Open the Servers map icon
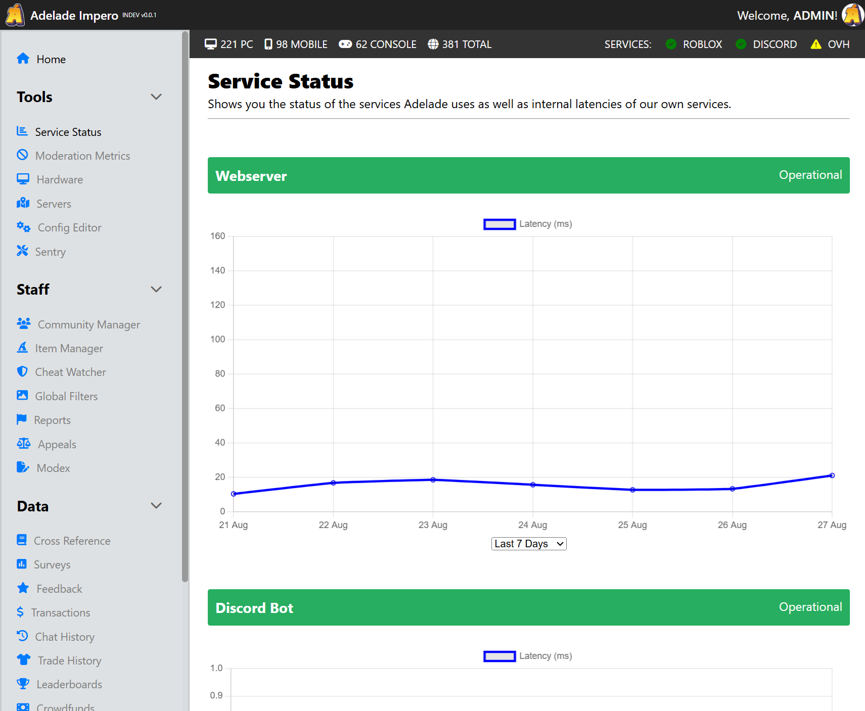The width and height of the screenshot is (865, 711). pos(23,203)
